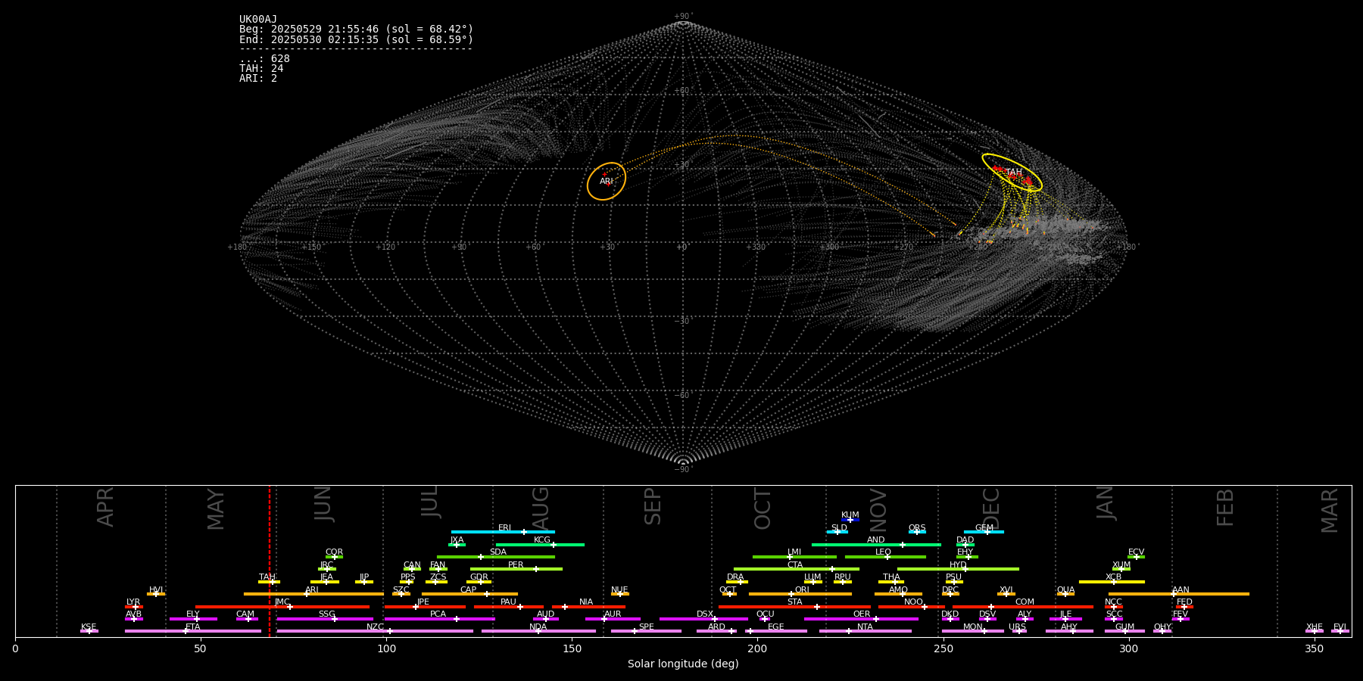The height and width of the screenshot is (681, 1363).
Task: Click the red dashed current solar longitude line
Action: (270, 561)
